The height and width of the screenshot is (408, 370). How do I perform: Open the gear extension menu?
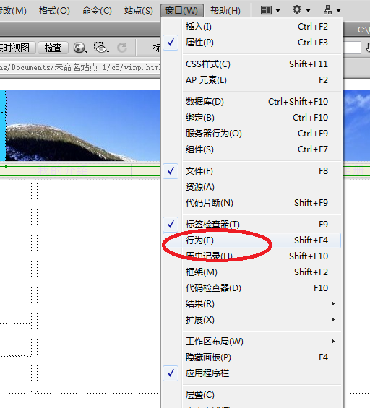301,10
